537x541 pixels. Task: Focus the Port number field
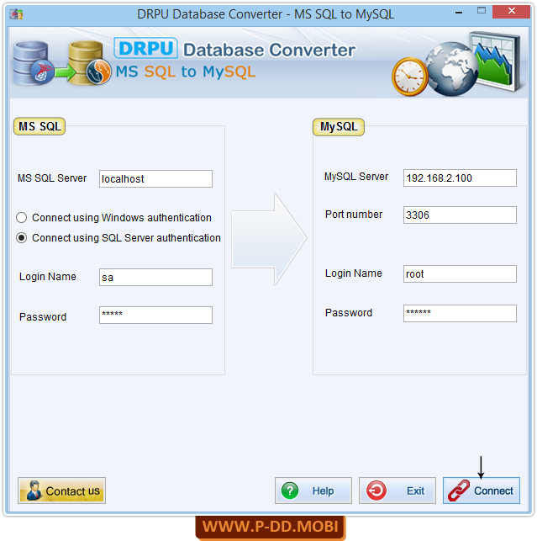(460, 215)
